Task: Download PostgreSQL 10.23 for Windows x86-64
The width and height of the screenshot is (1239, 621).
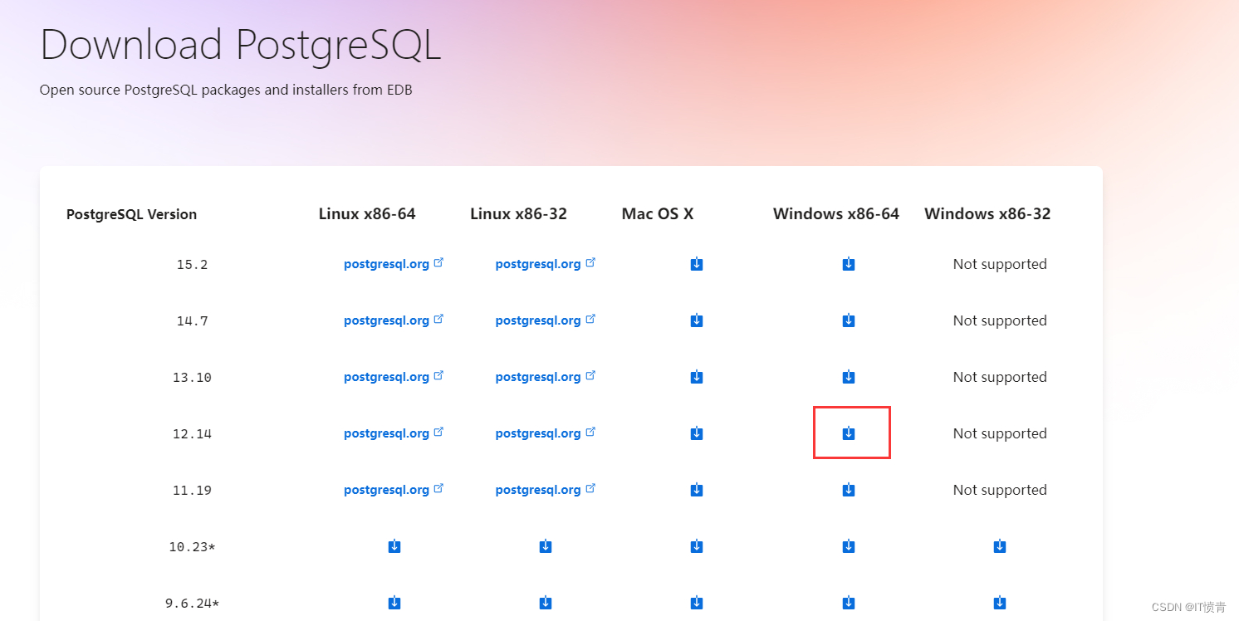Action: 849,546
